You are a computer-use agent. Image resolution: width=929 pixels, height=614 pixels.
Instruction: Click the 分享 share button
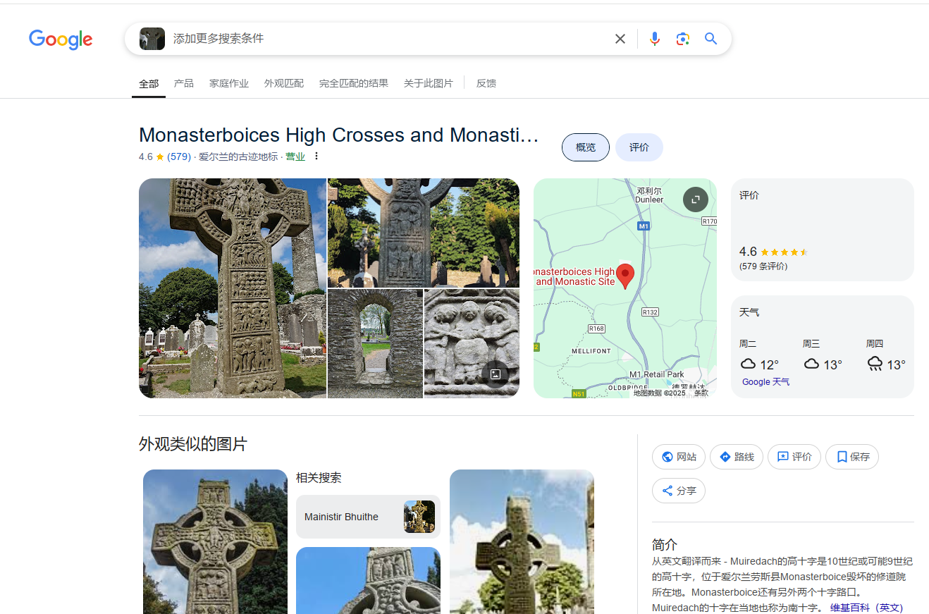coord(679,491)
